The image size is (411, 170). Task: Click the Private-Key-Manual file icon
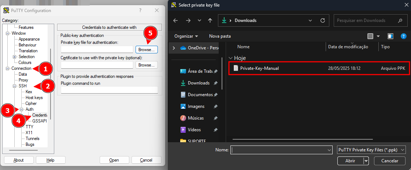pos(236,68)
